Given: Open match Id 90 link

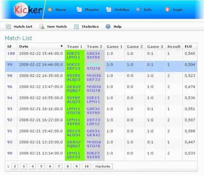Looking at the screenshot, I should click(10, 153).
